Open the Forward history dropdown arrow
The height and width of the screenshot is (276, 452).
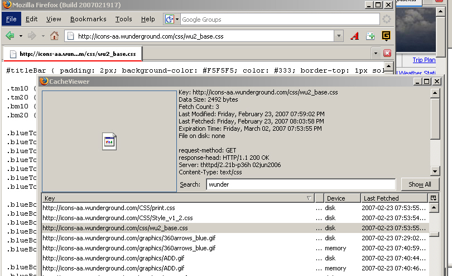pyautogui.click(x=43, y=36)
